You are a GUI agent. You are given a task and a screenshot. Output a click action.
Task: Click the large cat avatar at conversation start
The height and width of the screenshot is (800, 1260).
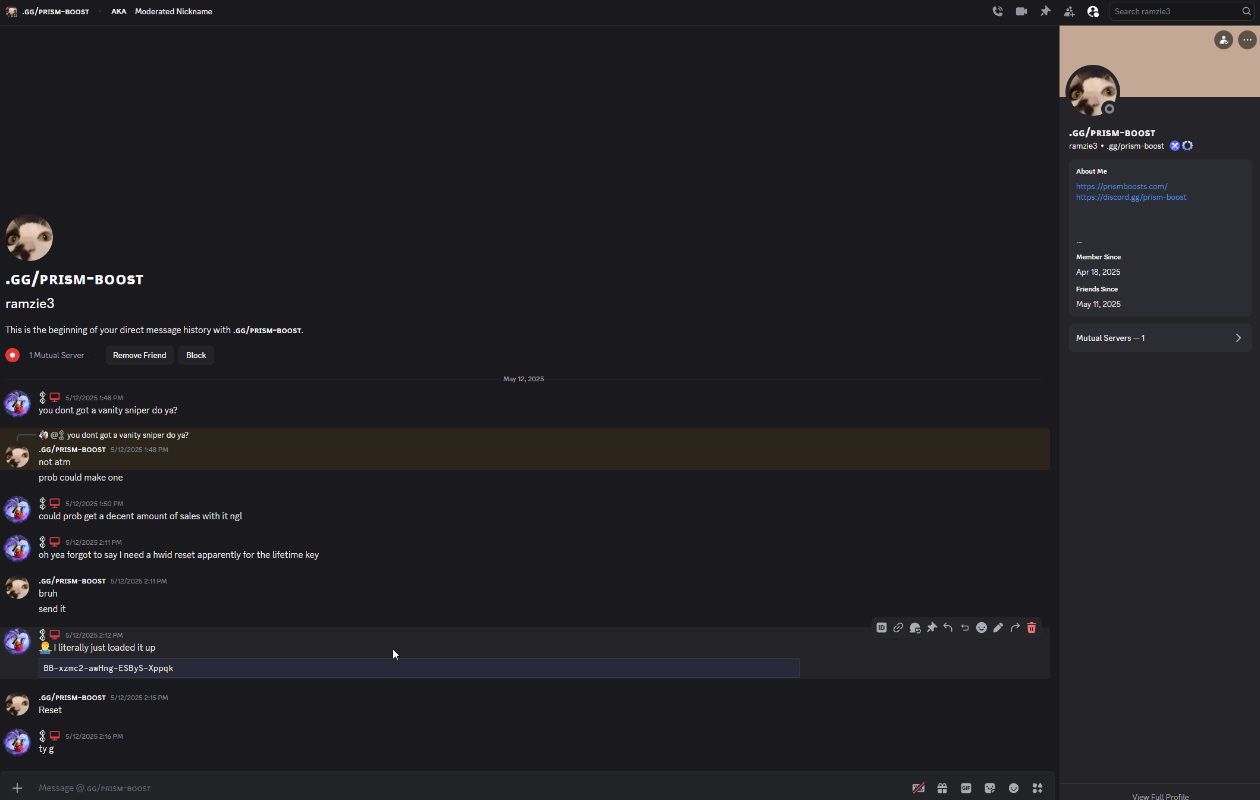29,237
